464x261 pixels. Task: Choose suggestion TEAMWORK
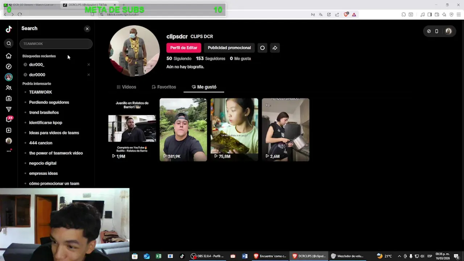40,92
